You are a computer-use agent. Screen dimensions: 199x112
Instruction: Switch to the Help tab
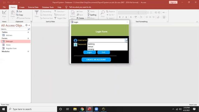click(59, 7)
